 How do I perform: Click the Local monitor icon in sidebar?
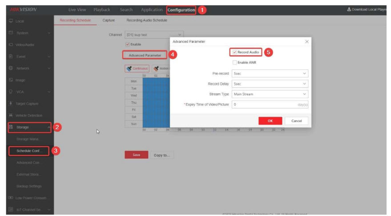pos(11,21)
